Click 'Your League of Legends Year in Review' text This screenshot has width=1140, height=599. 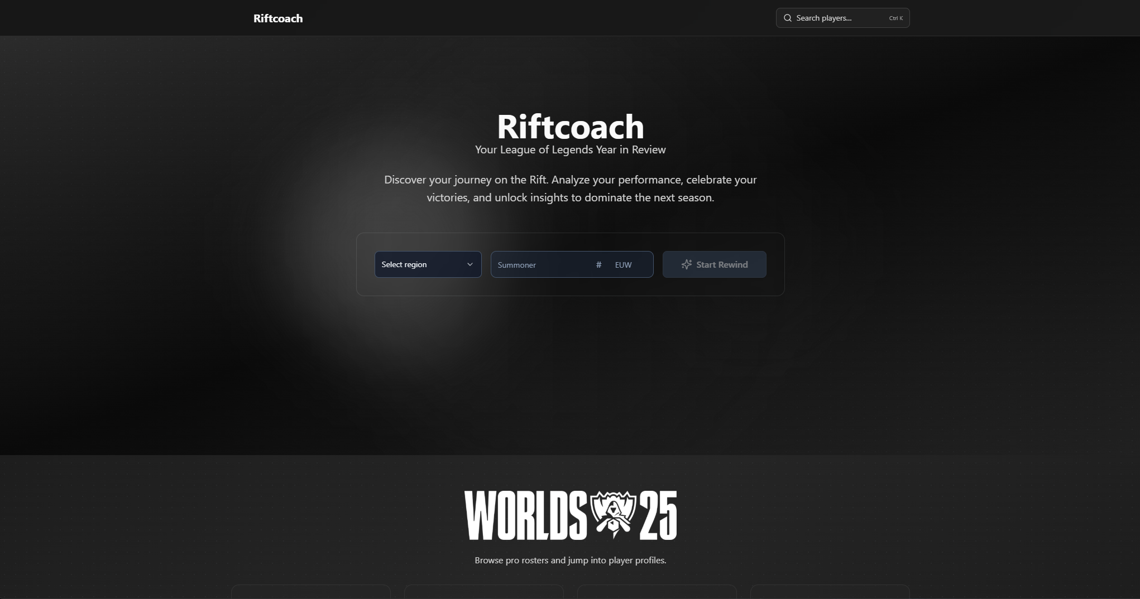(570, 149)
